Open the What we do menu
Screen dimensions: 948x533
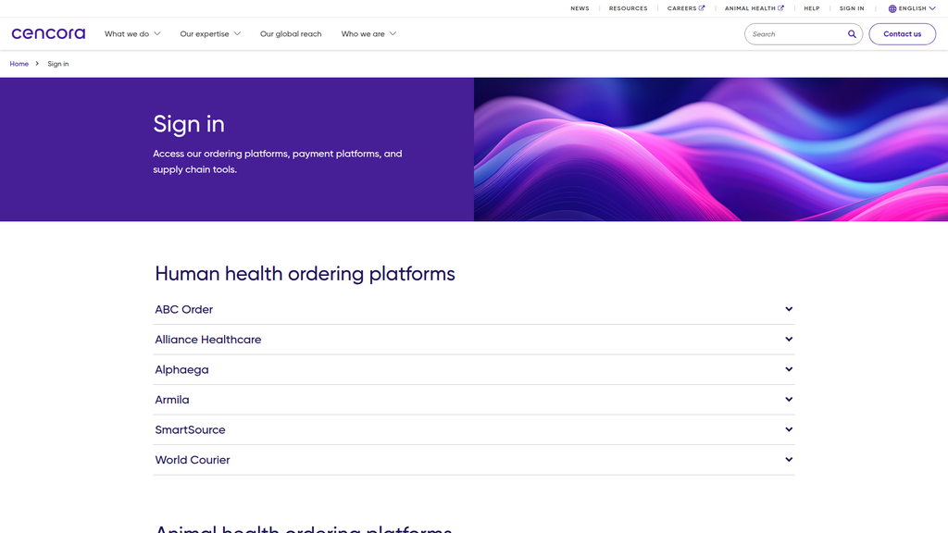pyautogui.click(x=132, y=34)
